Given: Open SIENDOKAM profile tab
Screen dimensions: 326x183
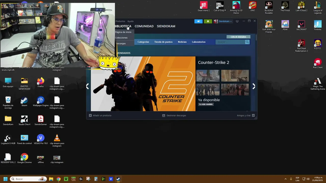Looking at the screenshot, I should [x=166, y=26].
